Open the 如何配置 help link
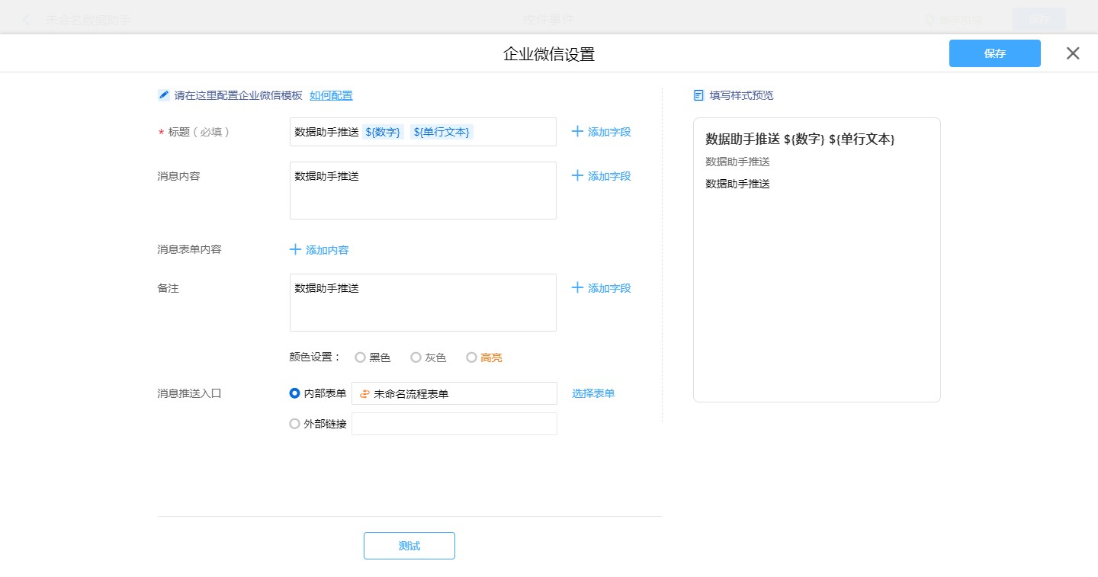Image resolution: width=1098 pixels, height=577 pixels. 331,95
